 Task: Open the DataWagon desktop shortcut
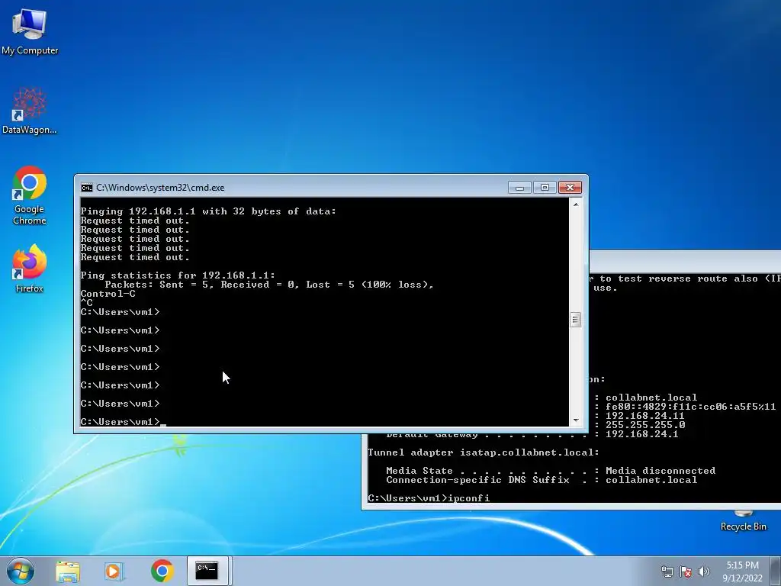point(30,111)
